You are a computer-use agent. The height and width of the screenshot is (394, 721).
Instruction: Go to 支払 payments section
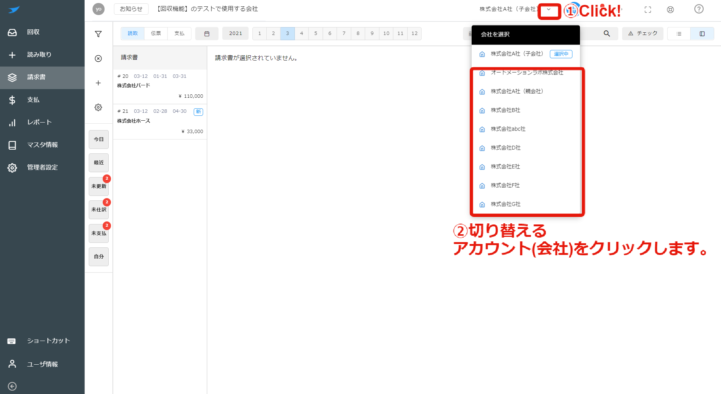coord(42,100)
